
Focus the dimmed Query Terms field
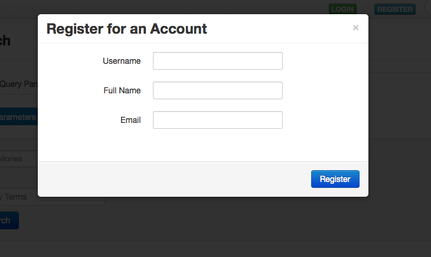pyautogui.click(x=19, y=197)
